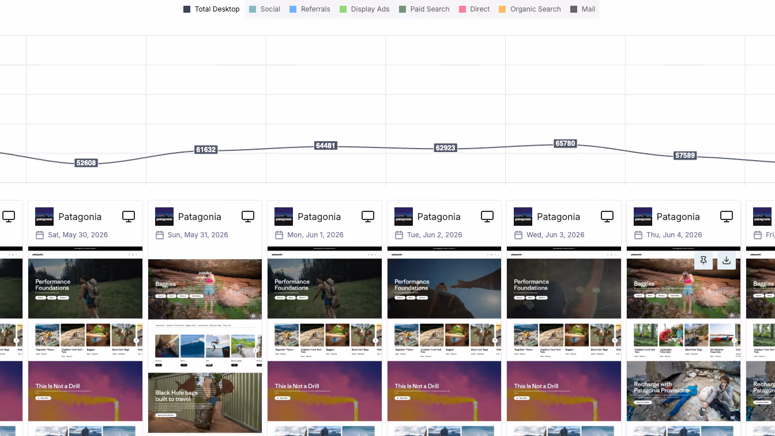Click the calendar icon beside Sat, May 30, 2026
Viewport: 775px width, 436px height.
click(x=40, y=235)
